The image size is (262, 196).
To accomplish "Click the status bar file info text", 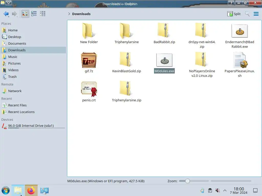I will tap(106, 181).
